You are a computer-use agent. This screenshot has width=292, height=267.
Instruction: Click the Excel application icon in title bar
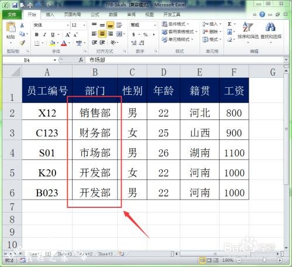[5, 5]
